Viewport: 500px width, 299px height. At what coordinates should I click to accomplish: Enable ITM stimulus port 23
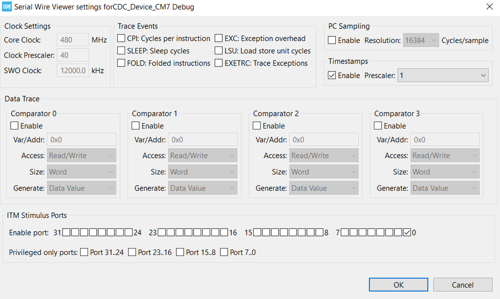click(x=162, y=232)
